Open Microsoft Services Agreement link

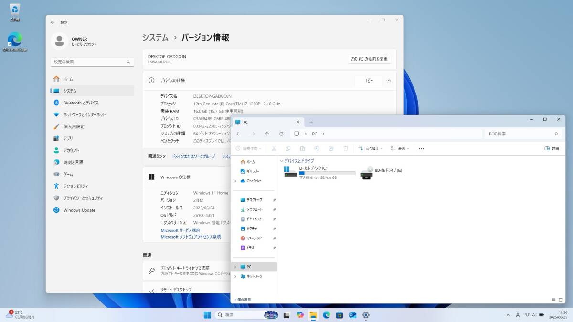click(180, 230)
